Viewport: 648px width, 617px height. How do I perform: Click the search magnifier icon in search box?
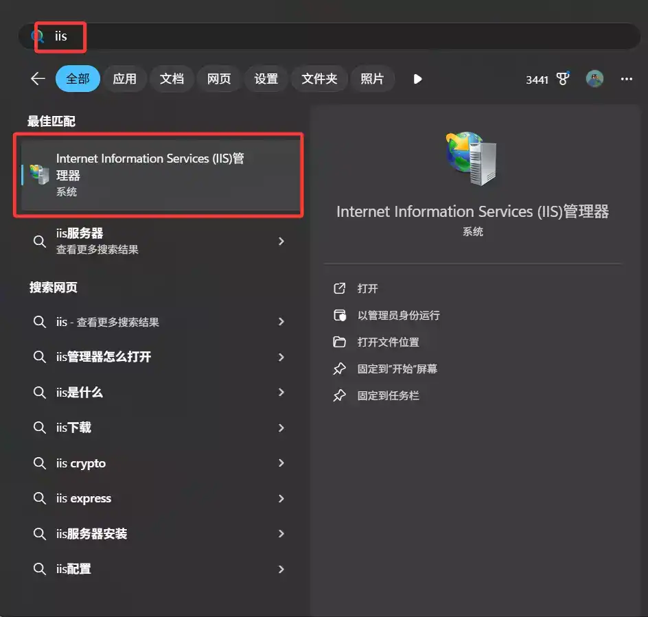(x=38, y=36)
